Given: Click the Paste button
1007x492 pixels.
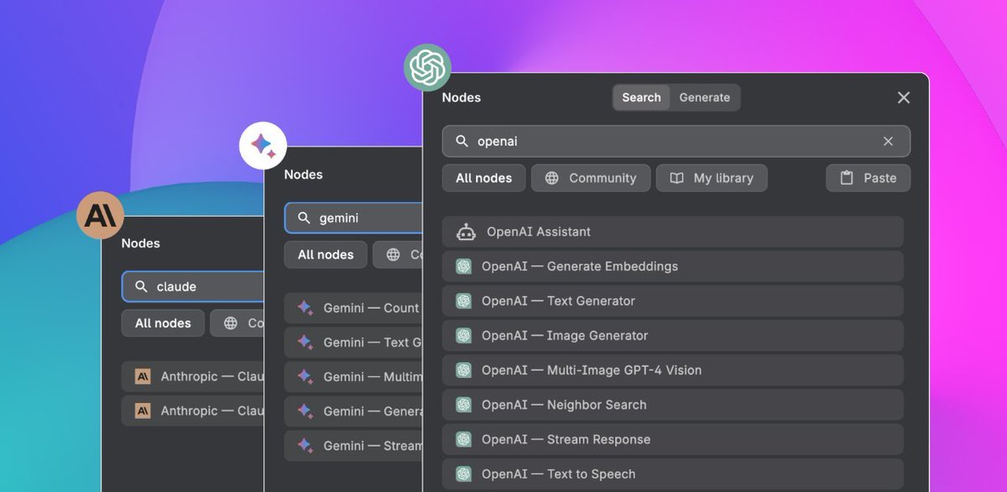Looking at the screenshot, I should coord(869,178).
